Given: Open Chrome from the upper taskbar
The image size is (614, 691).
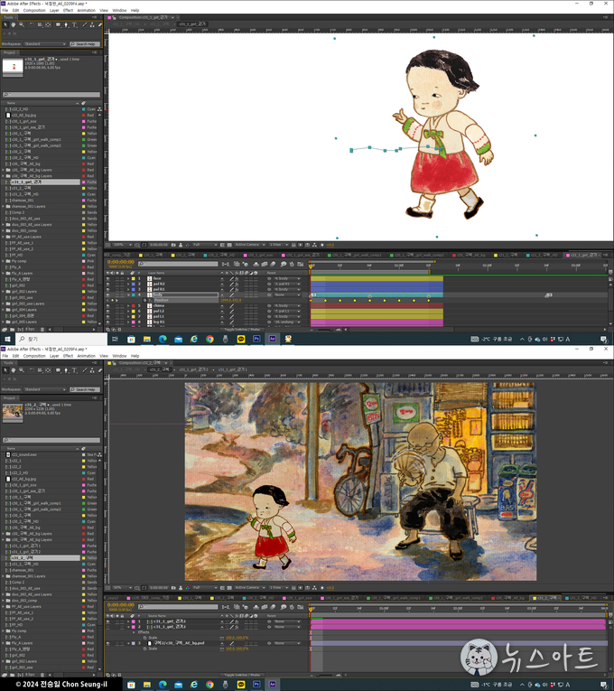Looking at the screenshot, I should click(x=209, y=339).
